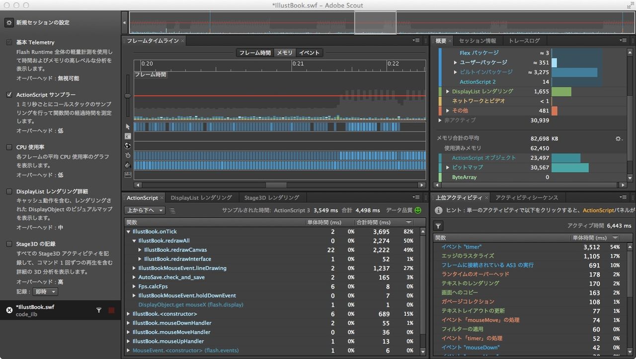Switch to the セッション情報 tab

pos(477,41)
